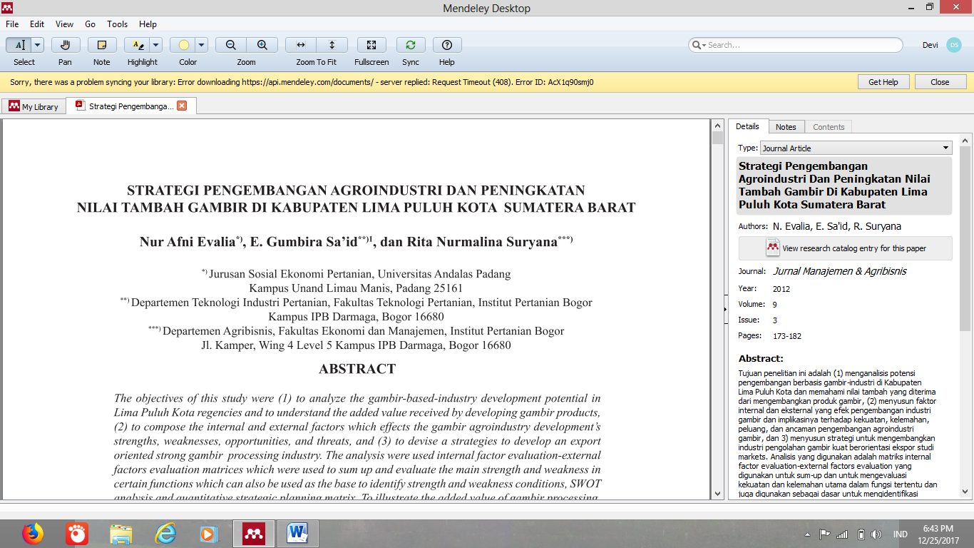Choose the Highlight text tool

(137, 45)
